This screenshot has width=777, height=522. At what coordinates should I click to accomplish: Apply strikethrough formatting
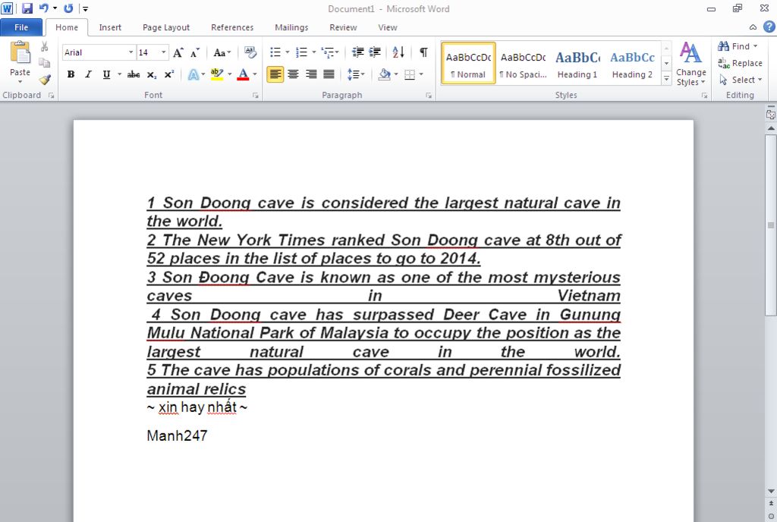(x=134, y=74)
